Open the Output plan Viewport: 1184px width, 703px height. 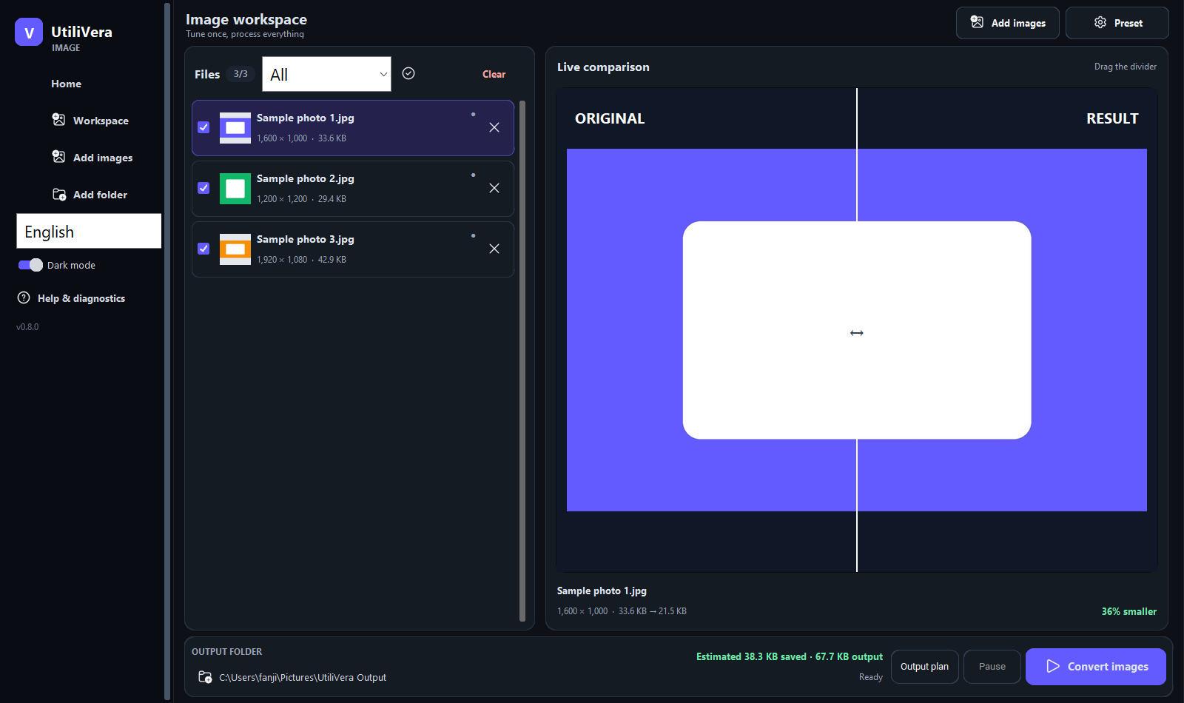[924, 667]
